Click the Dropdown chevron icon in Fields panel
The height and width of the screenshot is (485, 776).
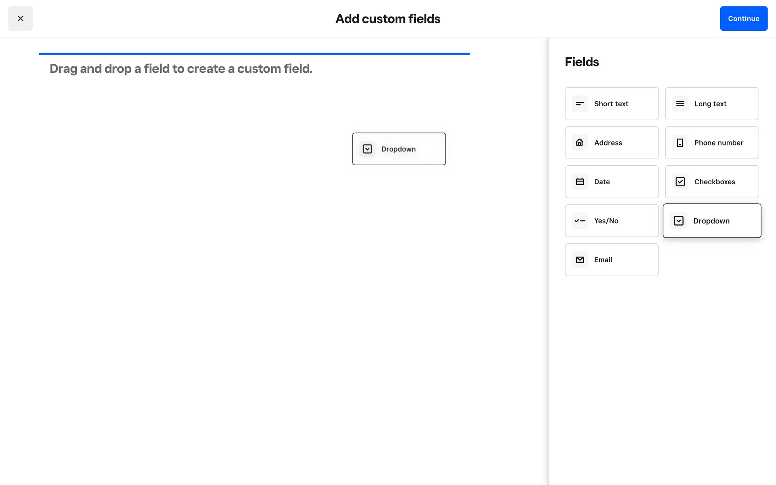[679, 221]
